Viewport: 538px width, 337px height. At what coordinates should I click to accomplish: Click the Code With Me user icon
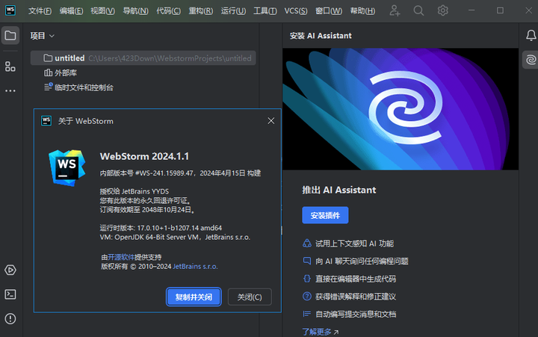point(395,10)
